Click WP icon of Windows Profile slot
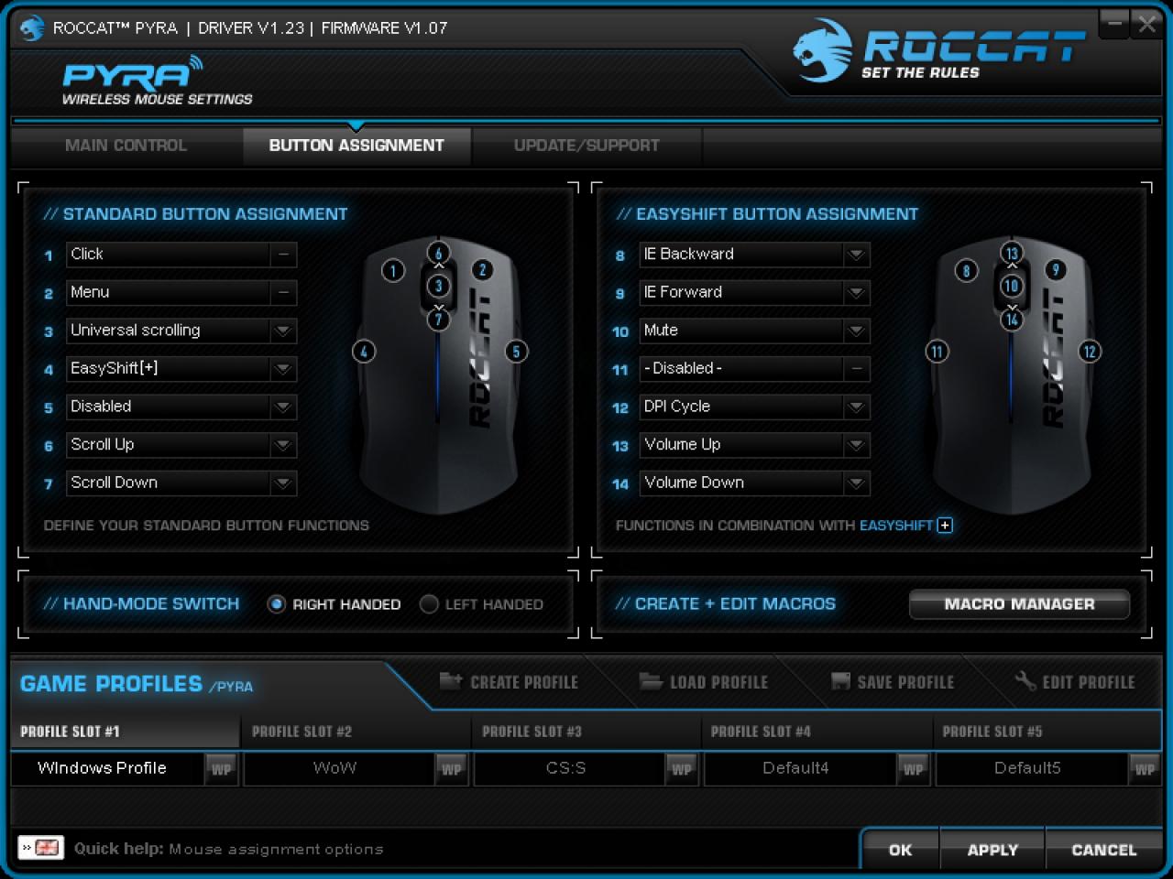The height and width of the screenshot is (879, 1173). tap(221, 769)
